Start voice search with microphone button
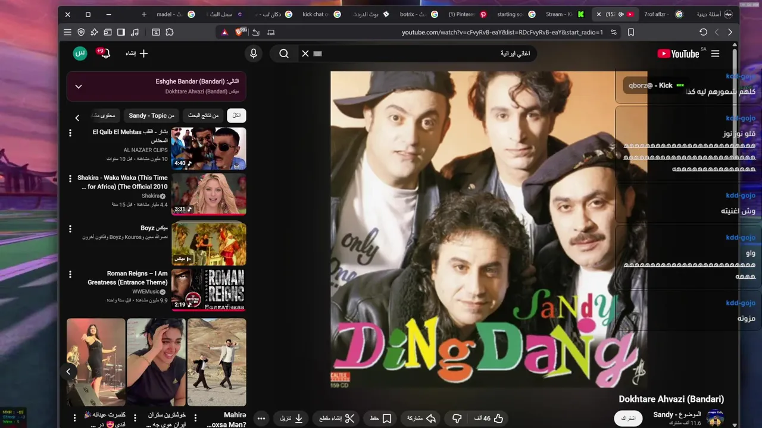This screenshot has width=762, height=428. [x=254, y=53]
